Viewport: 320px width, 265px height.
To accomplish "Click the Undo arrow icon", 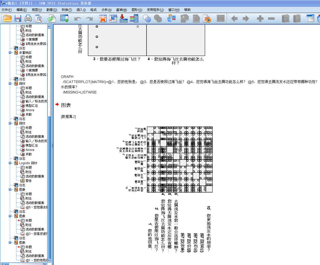I will coord(78,19).
